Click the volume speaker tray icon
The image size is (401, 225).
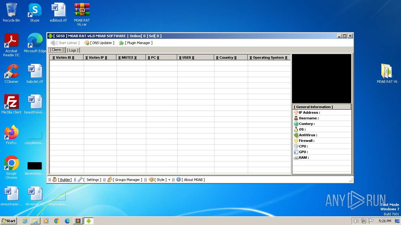[356, 221]
